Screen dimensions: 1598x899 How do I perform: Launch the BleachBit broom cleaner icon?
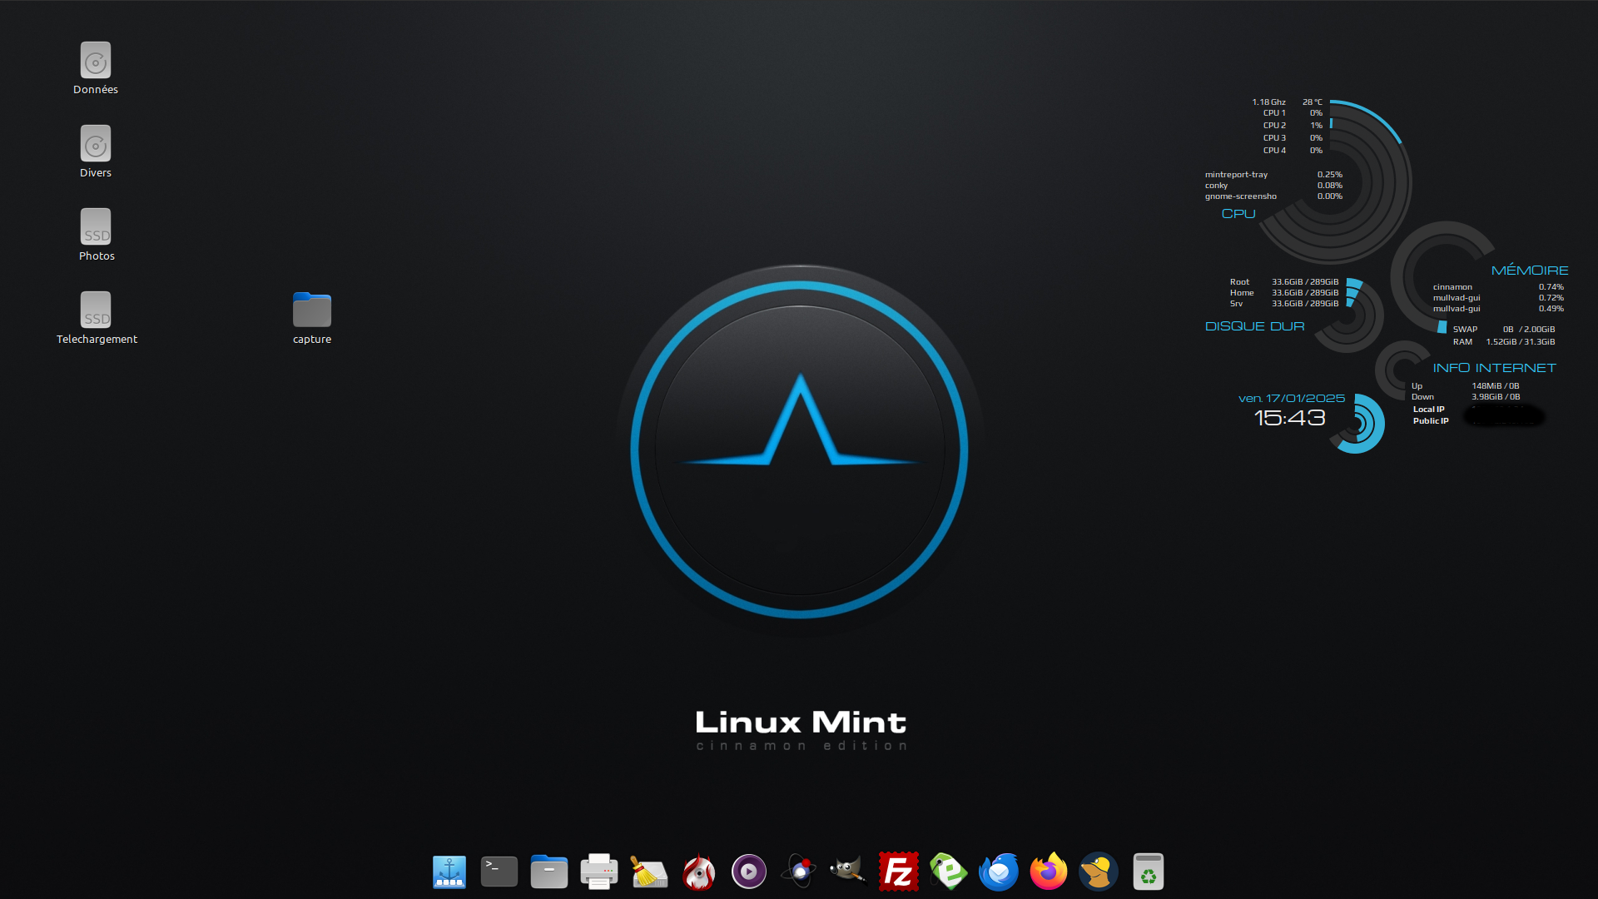(x=649, y=872)
